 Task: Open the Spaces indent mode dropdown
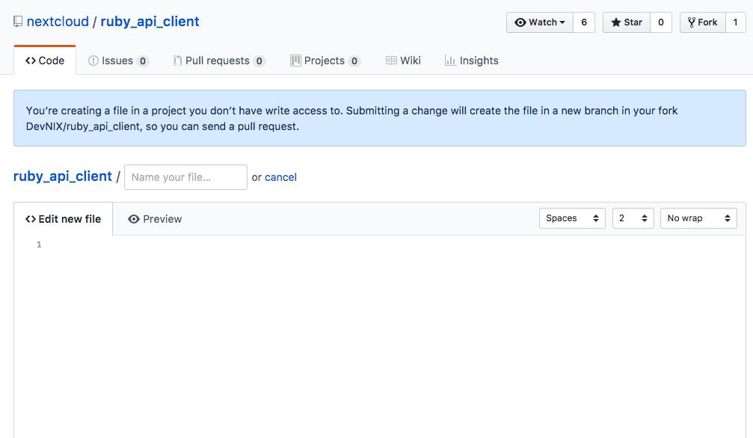coord(572,218)
